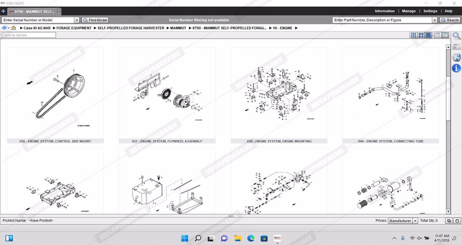The image size is (462, 245).
Task: Click the vertical scrollbar down arrow
Action: click(448, 211)
